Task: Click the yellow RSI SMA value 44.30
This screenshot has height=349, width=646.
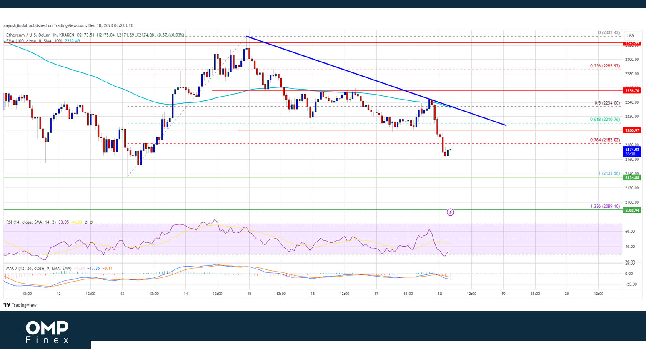Action: click(76, 222)
